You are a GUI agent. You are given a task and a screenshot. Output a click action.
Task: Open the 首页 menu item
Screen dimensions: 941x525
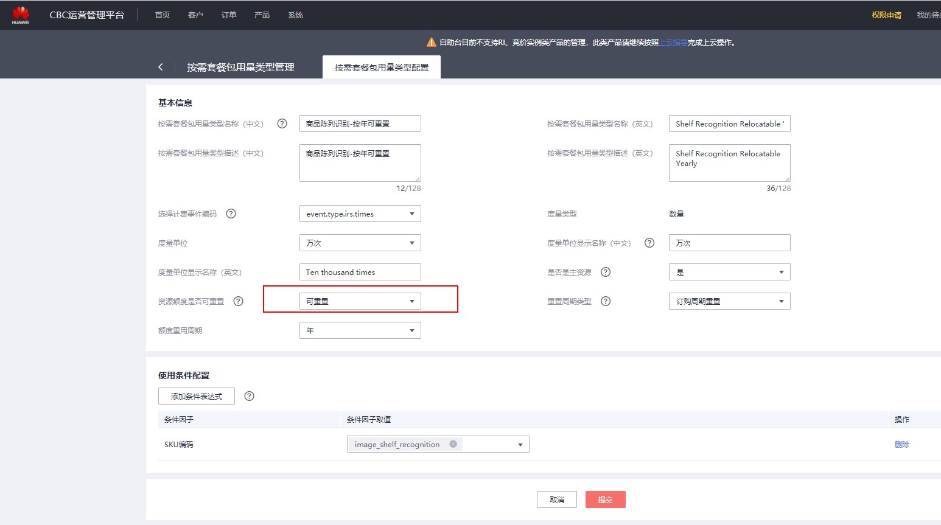point(163,15)
